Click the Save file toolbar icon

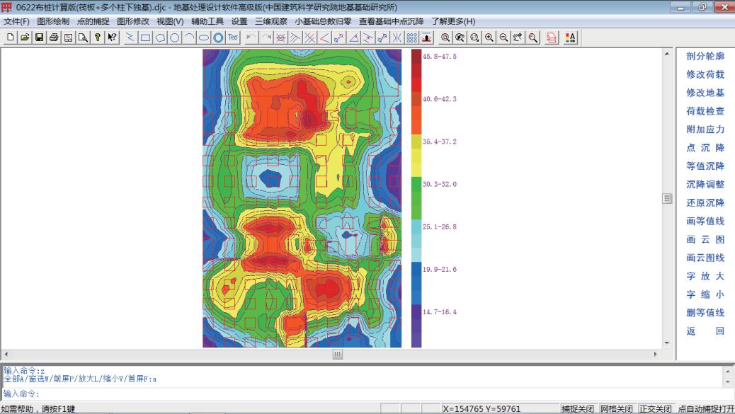[40, 38]
